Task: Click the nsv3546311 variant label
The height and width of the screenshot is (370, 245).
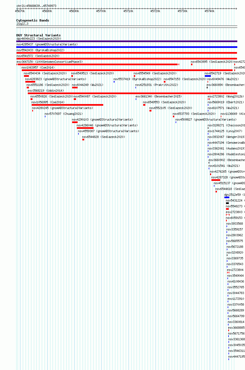Action: [x=236, y=351]
